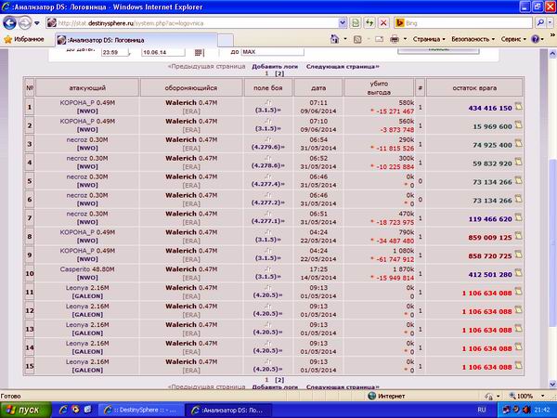Click battlefield (4.277.1) link in row 7

(266, 221)
